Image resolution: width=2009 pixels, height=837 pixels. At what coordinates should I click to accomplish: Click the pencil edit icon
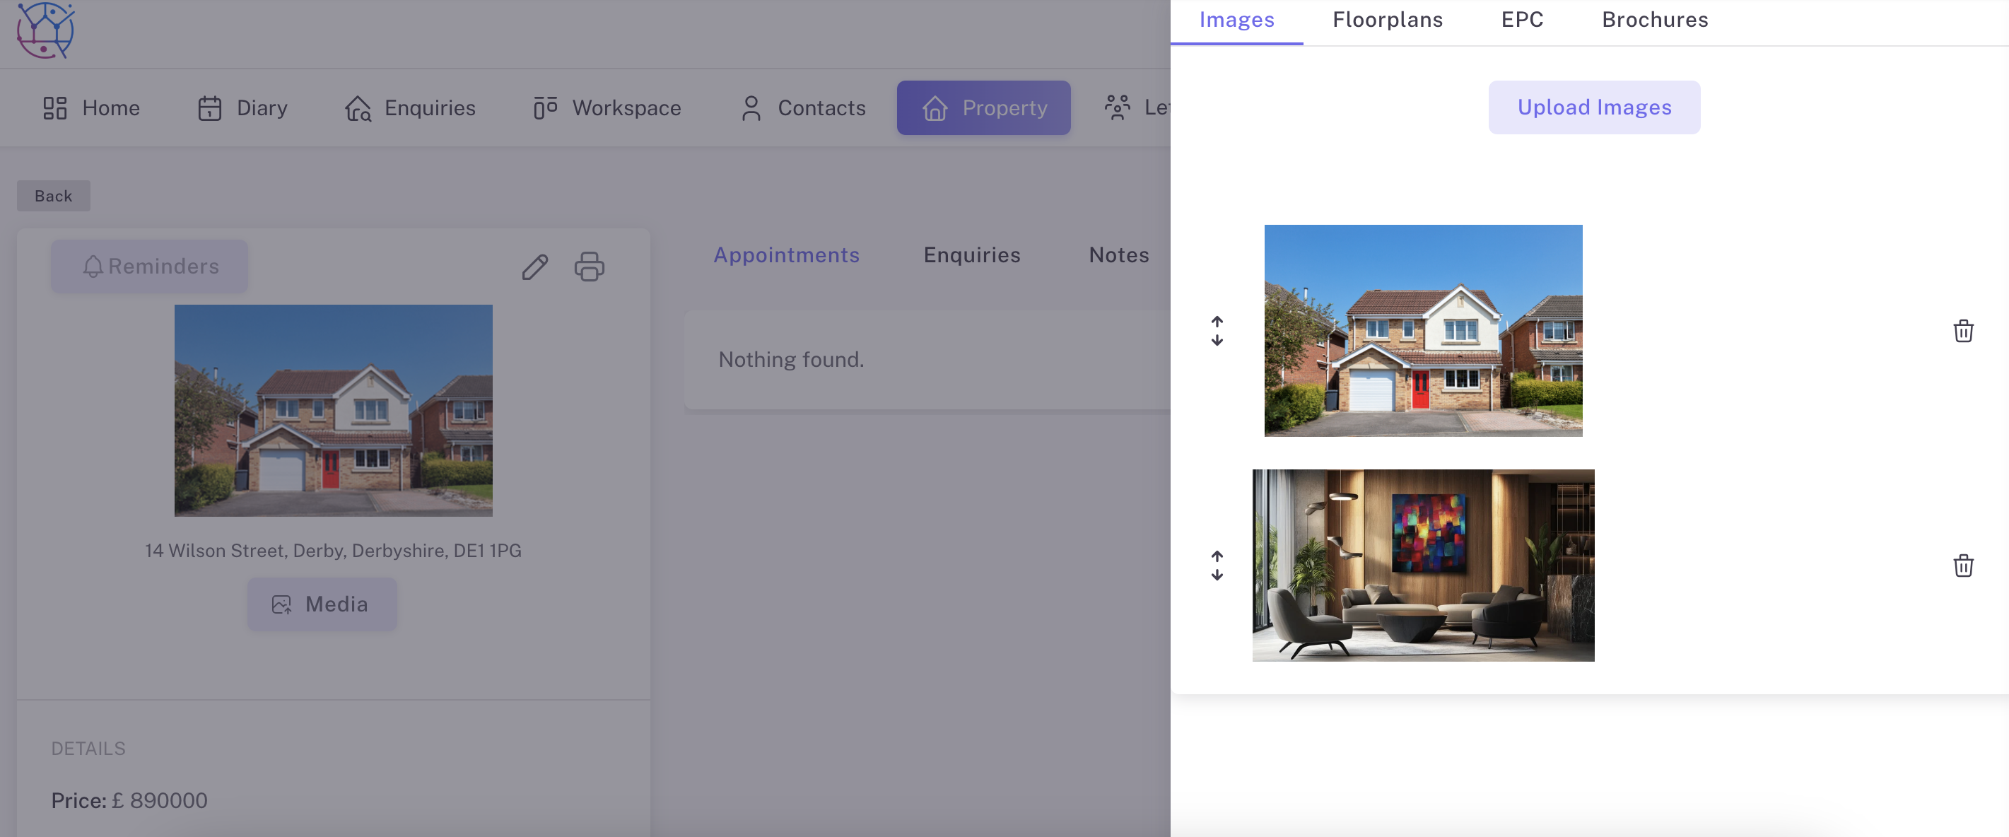pos(535,267)
